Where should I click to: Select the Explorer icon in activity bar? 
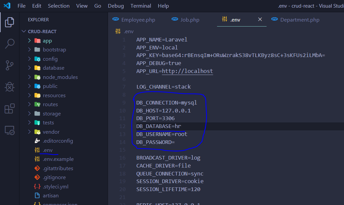coord(9,22)
